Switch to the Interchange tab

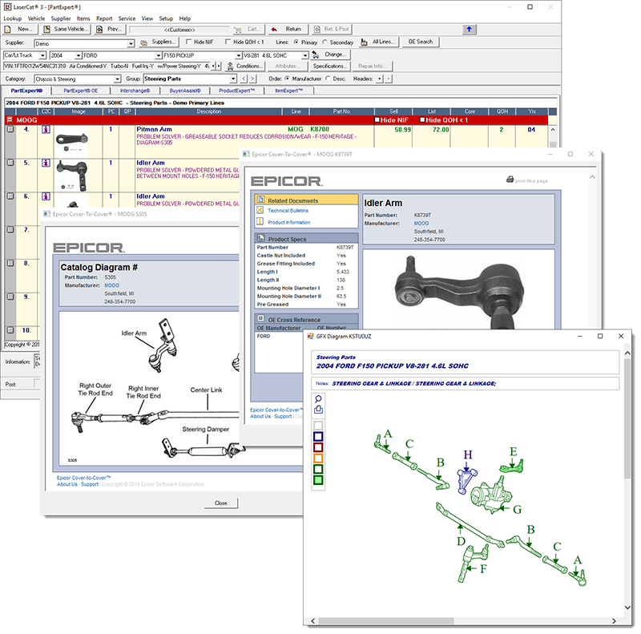135,91
